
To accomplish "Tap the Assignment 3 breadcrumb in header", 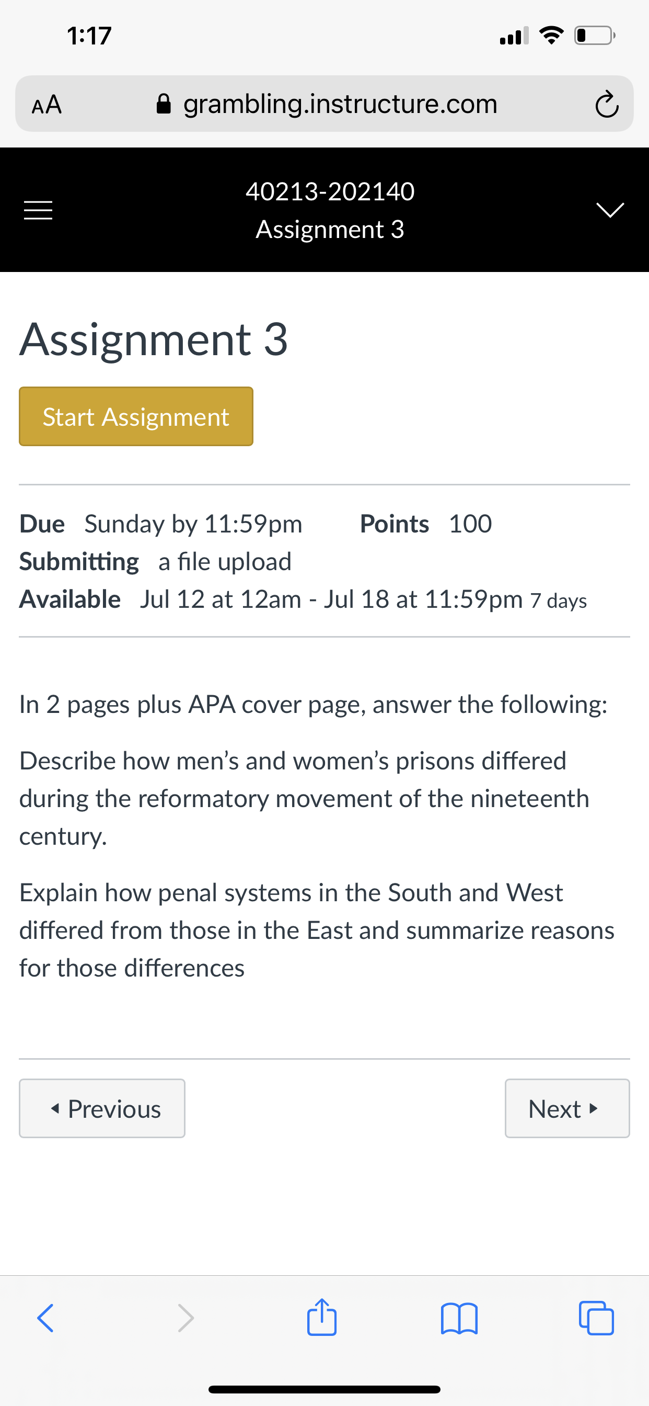I will pyautogui.click(x=330, y=229).
